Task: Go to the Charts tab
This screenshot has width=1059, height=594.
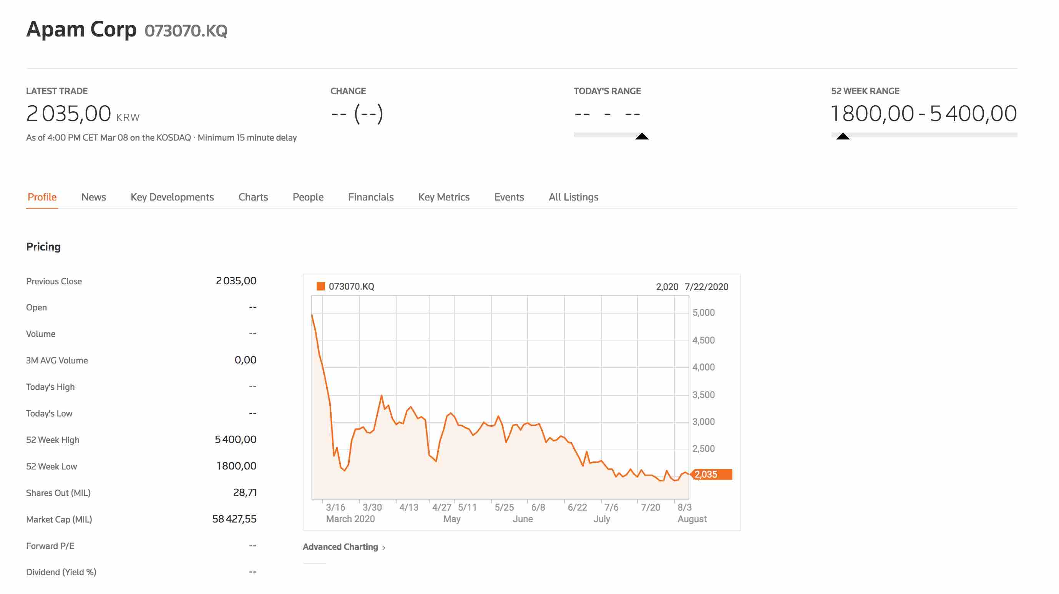Action: click(253, 197)
